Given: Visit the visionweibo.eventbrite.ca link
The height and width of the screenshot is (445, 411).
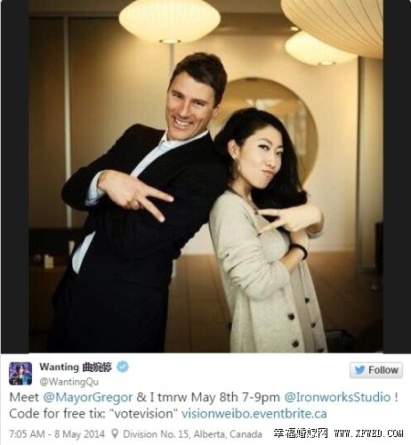Looking at the screenshot, I should tap(254, 414).
